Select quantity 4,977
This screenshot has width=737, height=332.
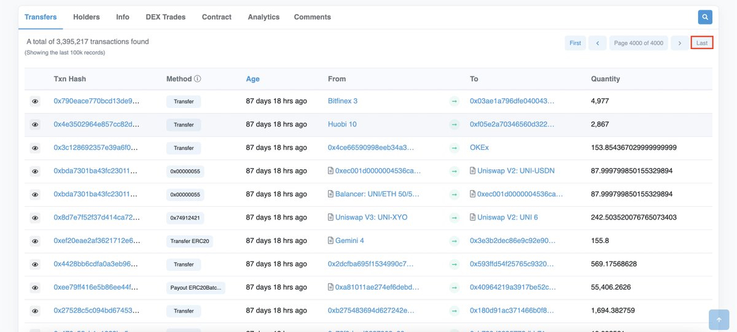(x=600, y=101)
